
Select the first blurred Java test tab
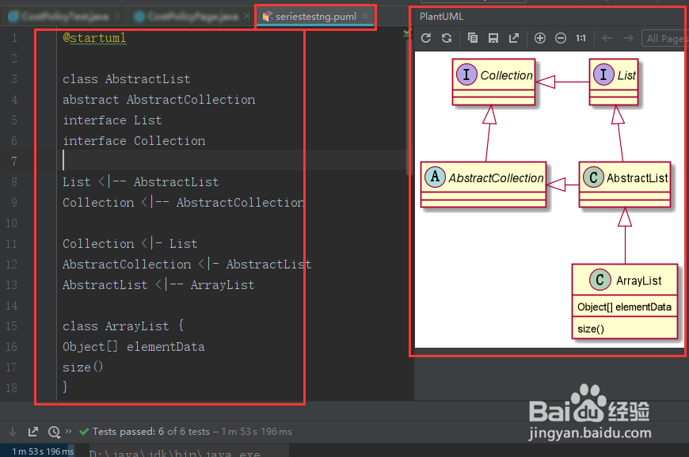click(65, 17)
